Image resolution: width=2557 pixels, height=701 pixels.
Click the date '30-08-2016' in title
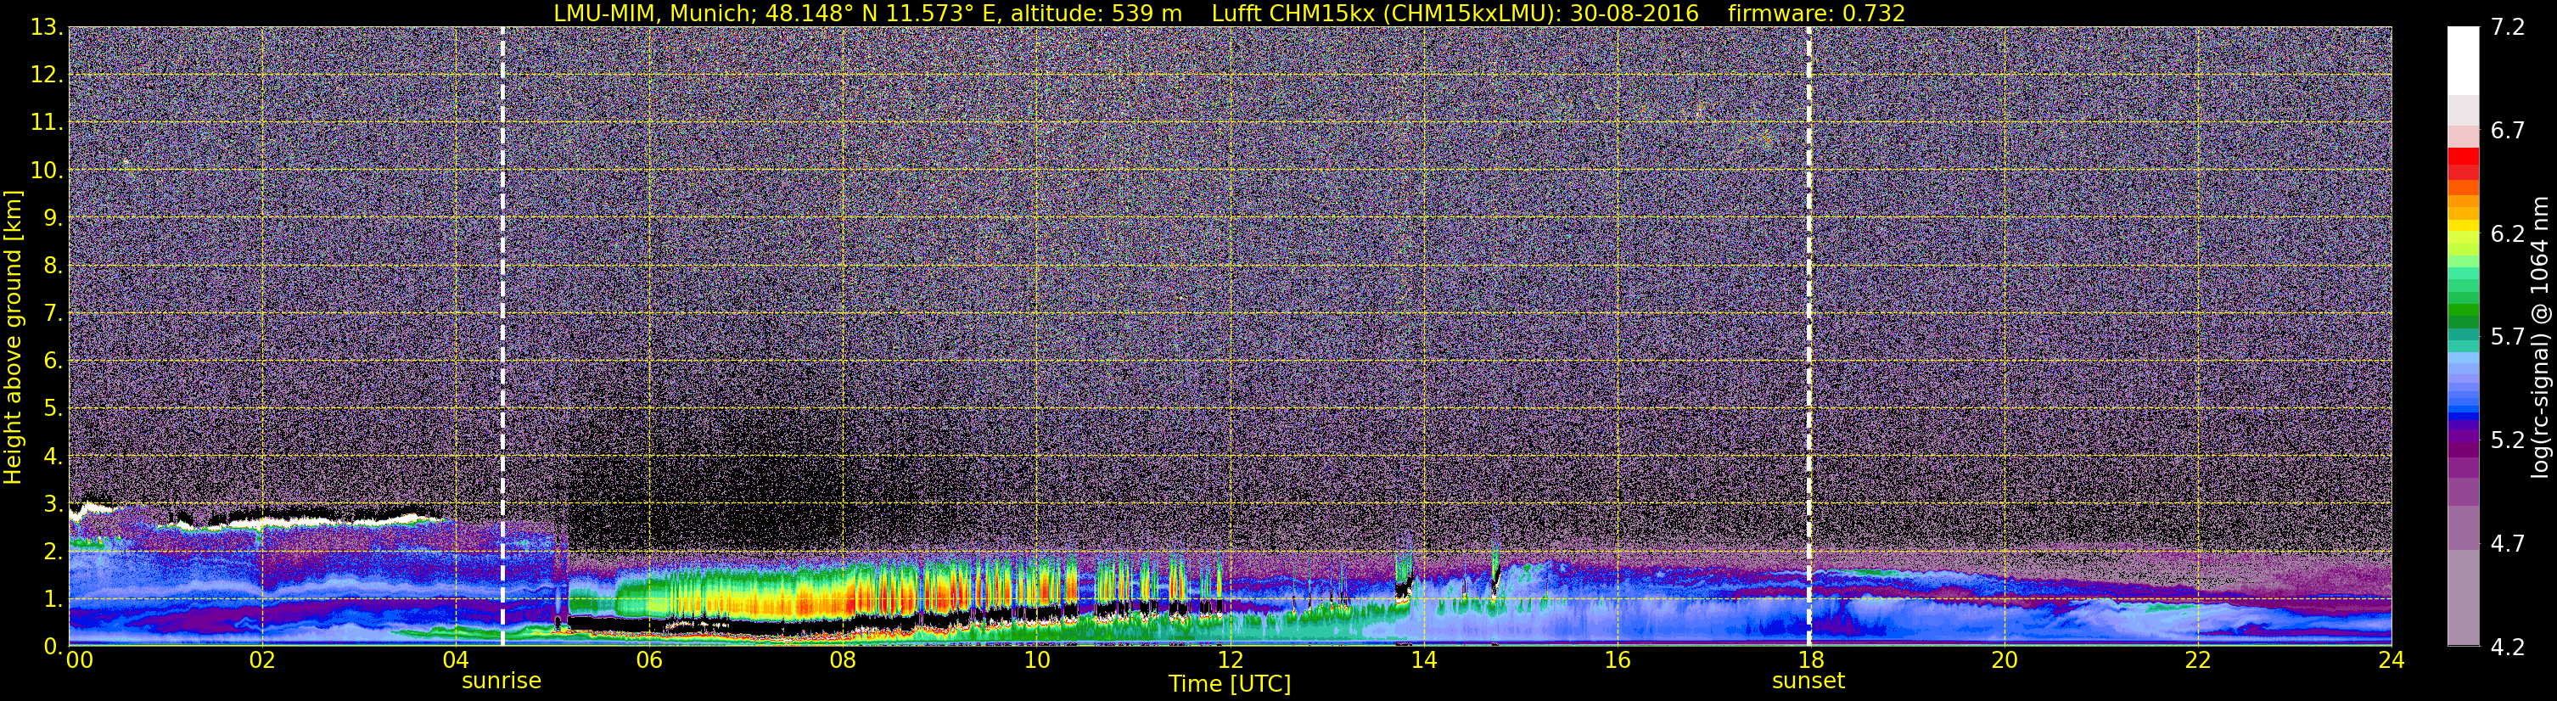pos(1635,13)
